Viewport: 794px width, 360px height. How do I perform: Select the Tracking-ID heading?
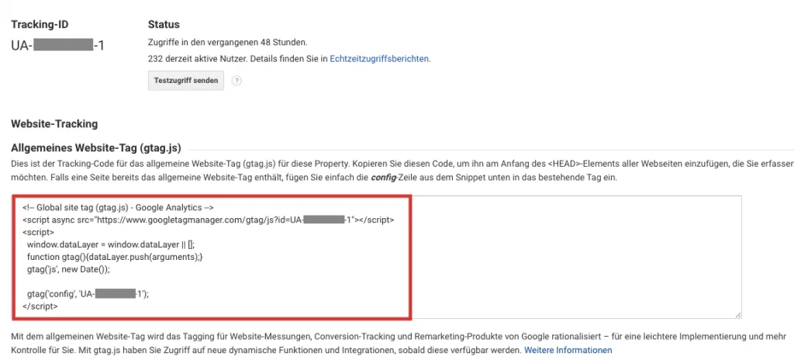40,24
